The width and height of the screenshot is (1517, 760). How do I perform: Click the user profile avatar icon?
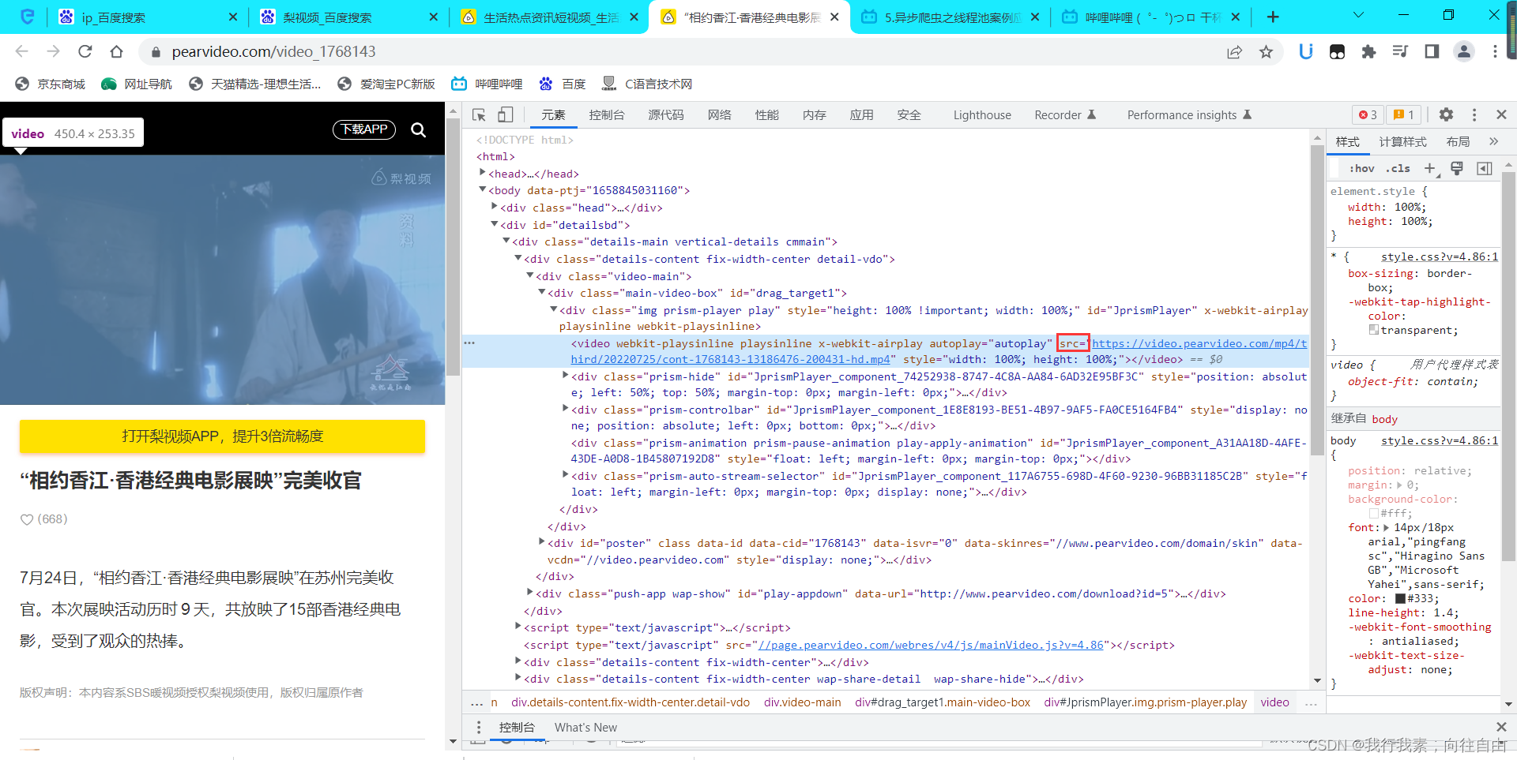[x=1463, y=52]
